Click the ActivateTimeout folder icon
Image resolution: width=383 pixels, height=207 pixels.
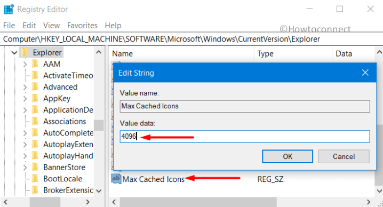pos(35,76)
